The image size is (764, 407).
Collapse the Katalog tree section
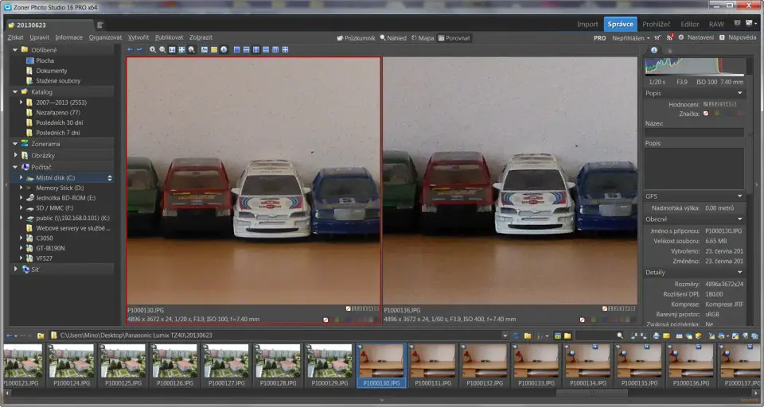tap(15, 91)
